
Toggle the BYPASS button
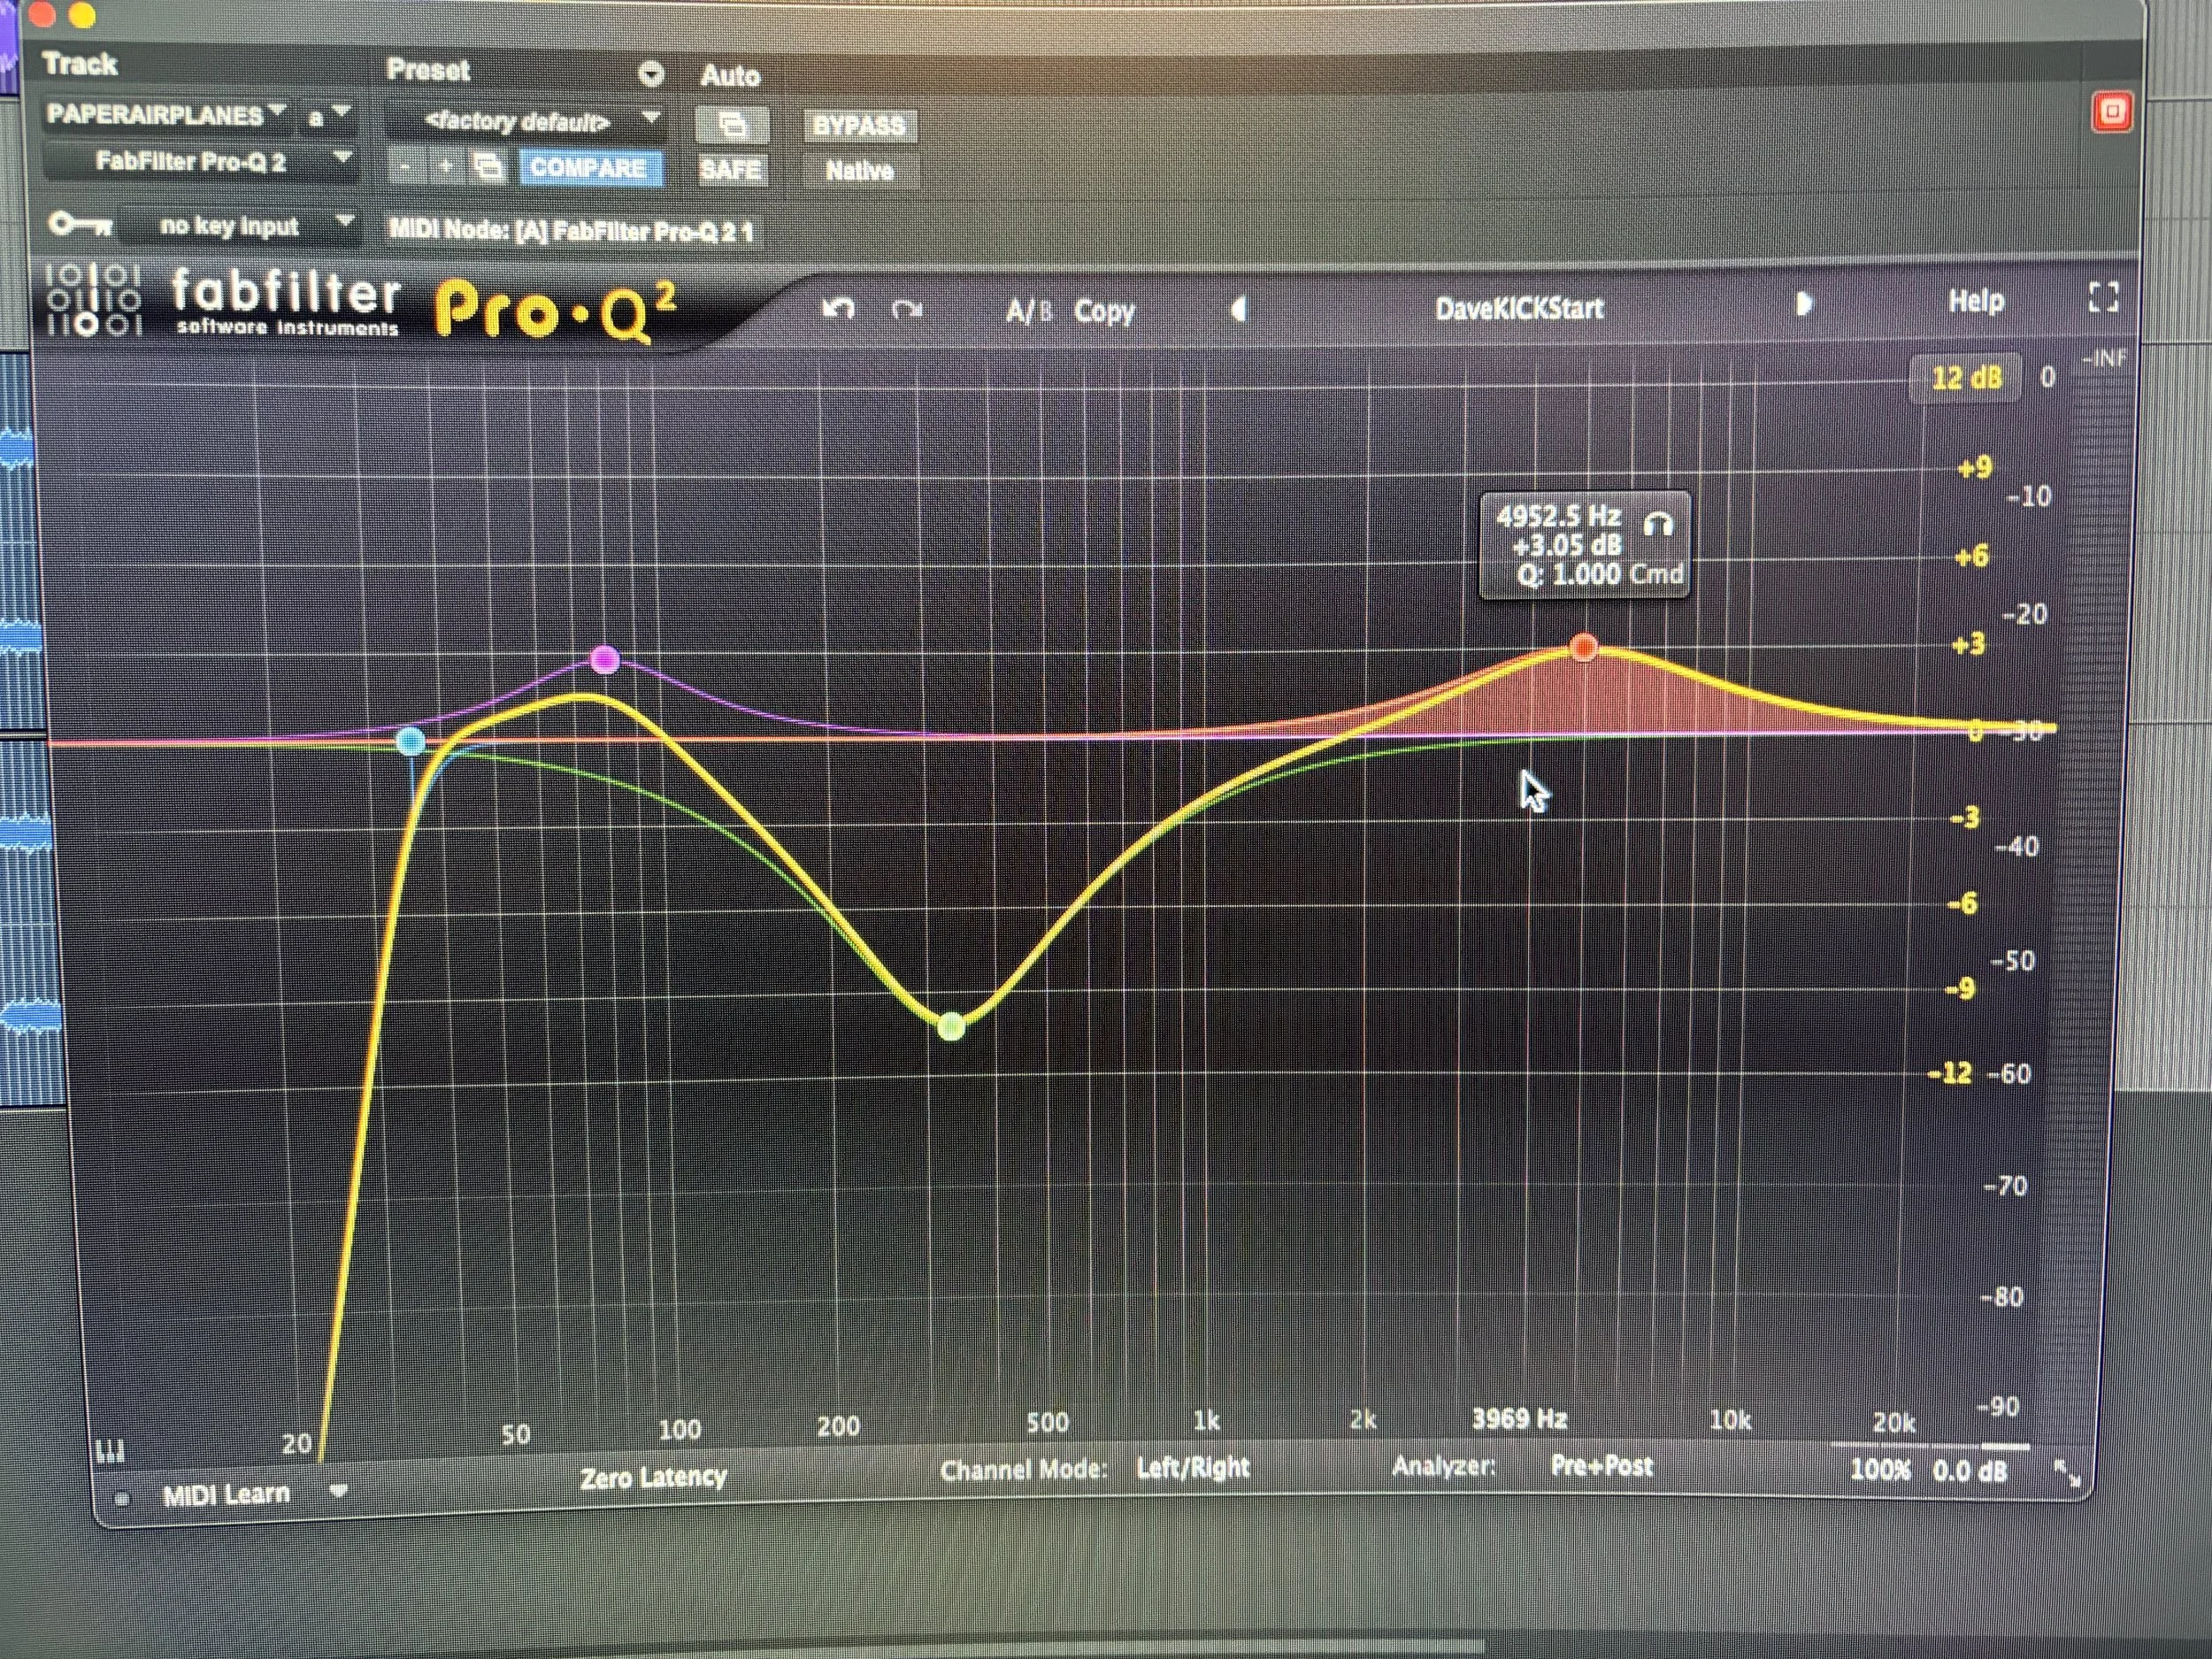pos(858,126)
